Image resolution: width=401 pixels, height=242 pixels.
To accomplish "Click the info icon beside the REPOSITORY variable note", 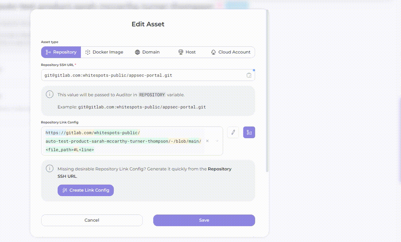I will (x=50, y=94).
